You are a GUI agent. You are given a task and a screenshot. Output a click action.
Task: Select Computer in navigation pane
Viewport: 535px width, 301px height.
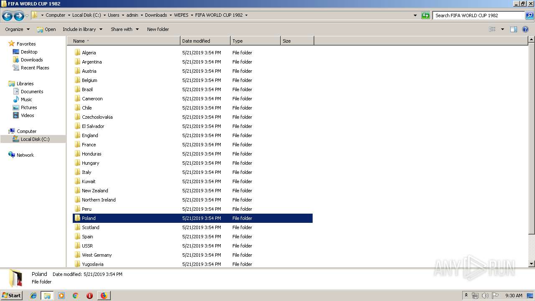pos(26,131)
